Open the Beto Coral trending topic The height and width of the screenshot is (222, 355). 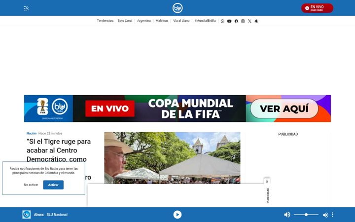click(125, 21)
